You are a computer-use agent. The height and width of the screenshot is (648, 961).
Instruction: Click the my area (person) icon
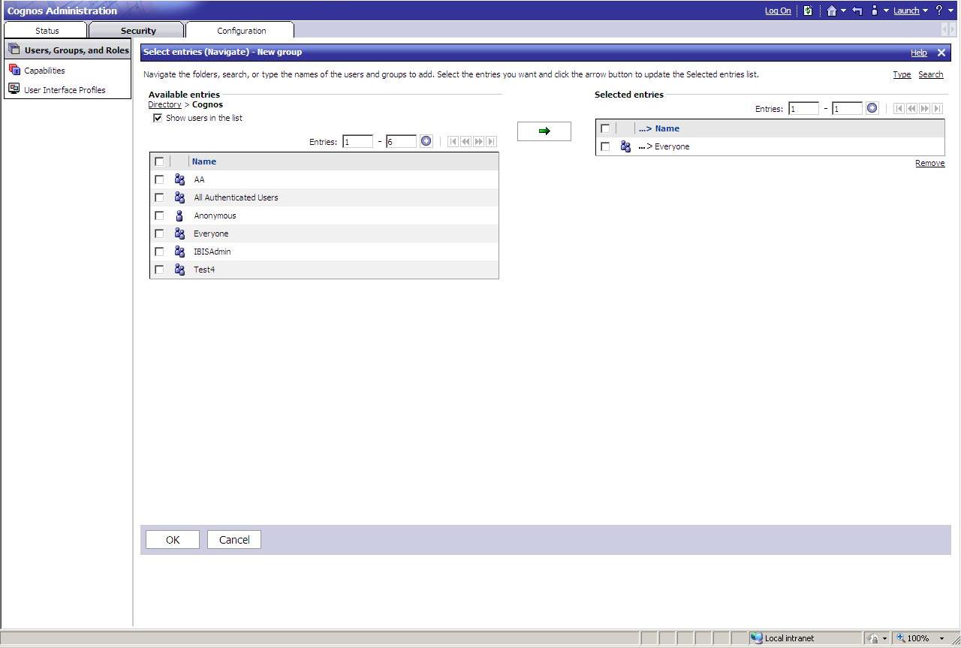pos(875,10)
